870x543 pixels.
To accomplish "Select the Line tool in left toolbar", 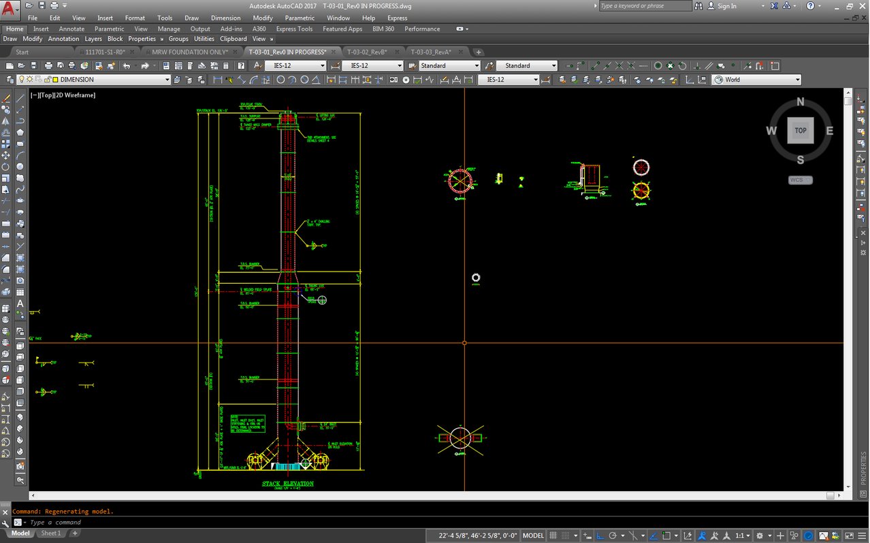I will [20, 99].
